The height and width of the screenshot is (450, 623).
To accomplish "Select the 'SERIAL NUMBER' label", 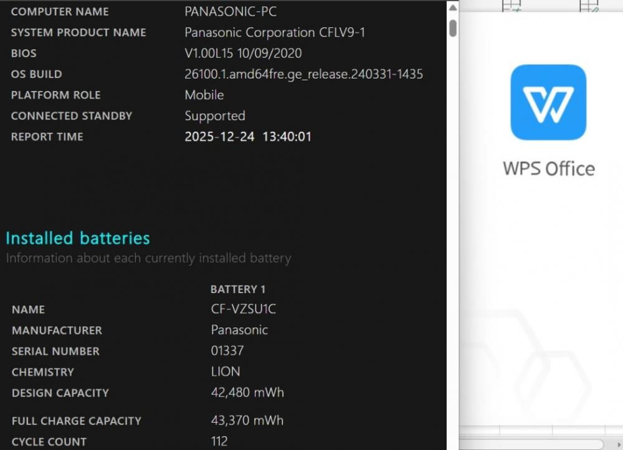I will coord(55,352).
